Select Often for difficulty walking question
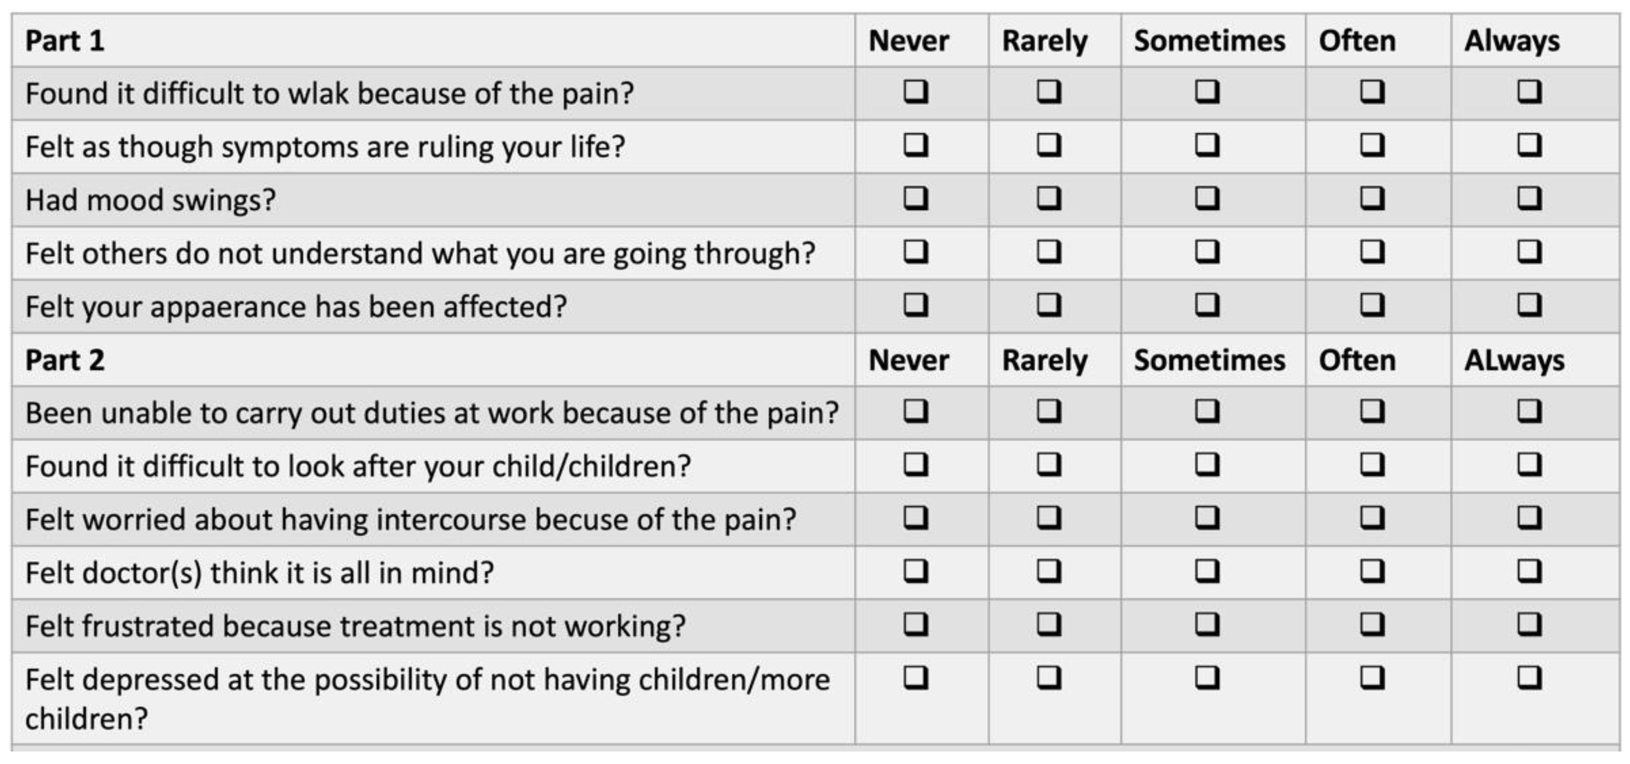Screen dimensions: 1630x764 [x=1371, y=92]
